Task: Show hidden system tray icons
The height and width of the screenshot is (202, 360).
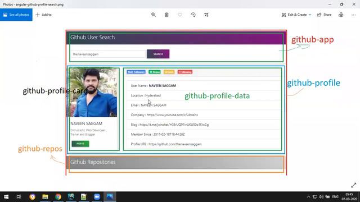Action: (308, 197)
